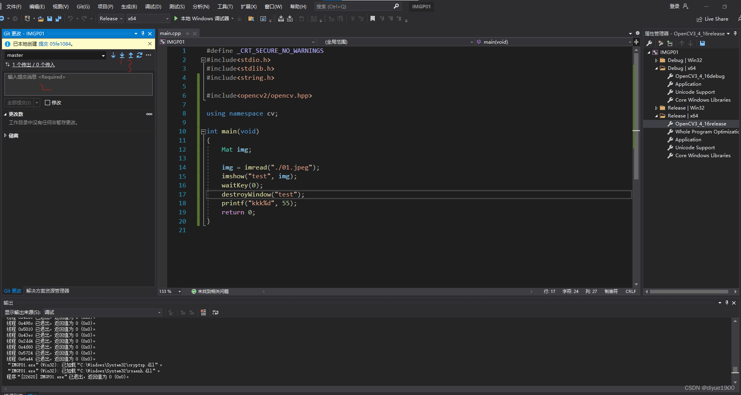741x395 pixels.
Task: Dismiss the local commit notification bar
Action: pyautogui.click(x=150, y=44)
